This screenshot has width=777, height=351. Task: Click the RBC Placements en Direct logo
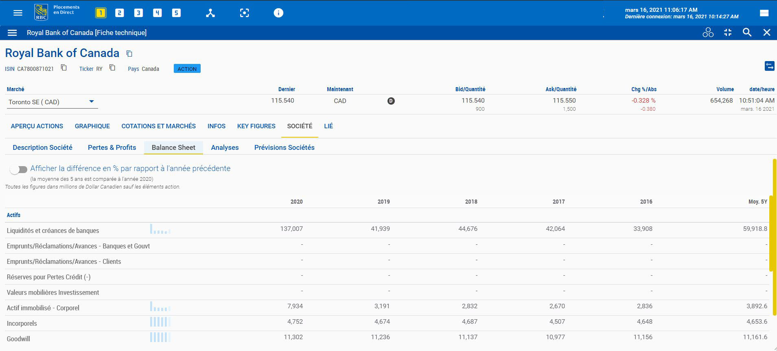click(57, 12)
